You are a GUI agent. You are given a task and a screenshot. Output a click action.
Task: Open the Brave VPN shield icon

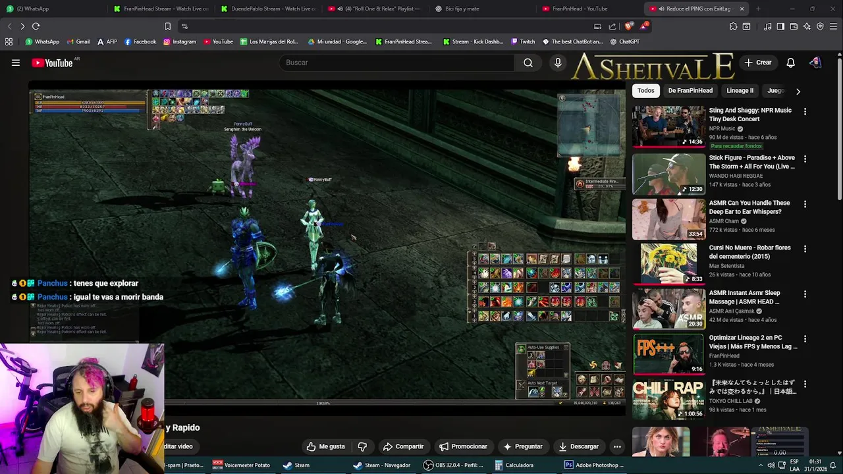click(x=820, y=26)
